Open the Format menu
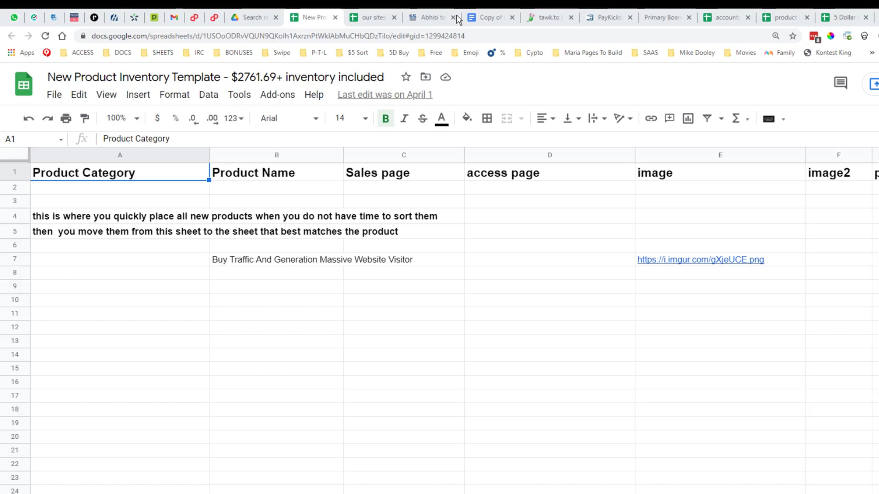 pos(174,95)
